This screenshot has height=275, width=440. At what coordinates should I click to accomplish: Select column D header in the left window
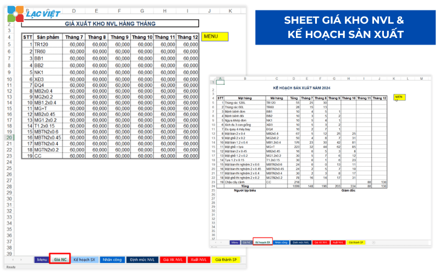(74, 11)
